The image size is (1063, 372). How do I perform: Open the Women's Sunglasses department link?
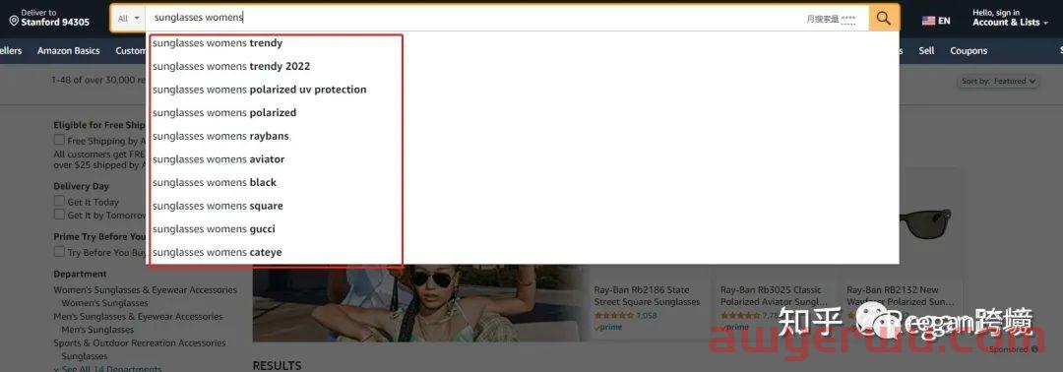[x=104, y=303]
